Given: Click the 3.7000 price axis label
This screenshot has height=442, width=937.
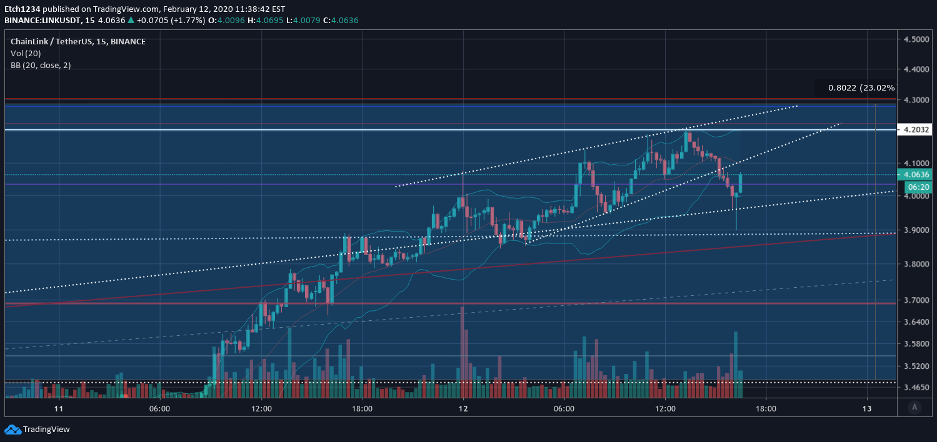Looking at the screenshot, I should [916, 300].
